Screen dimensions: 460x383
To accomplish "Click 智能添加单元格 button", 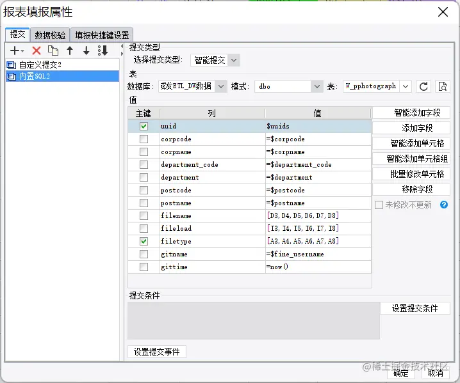I will (411, 143).
